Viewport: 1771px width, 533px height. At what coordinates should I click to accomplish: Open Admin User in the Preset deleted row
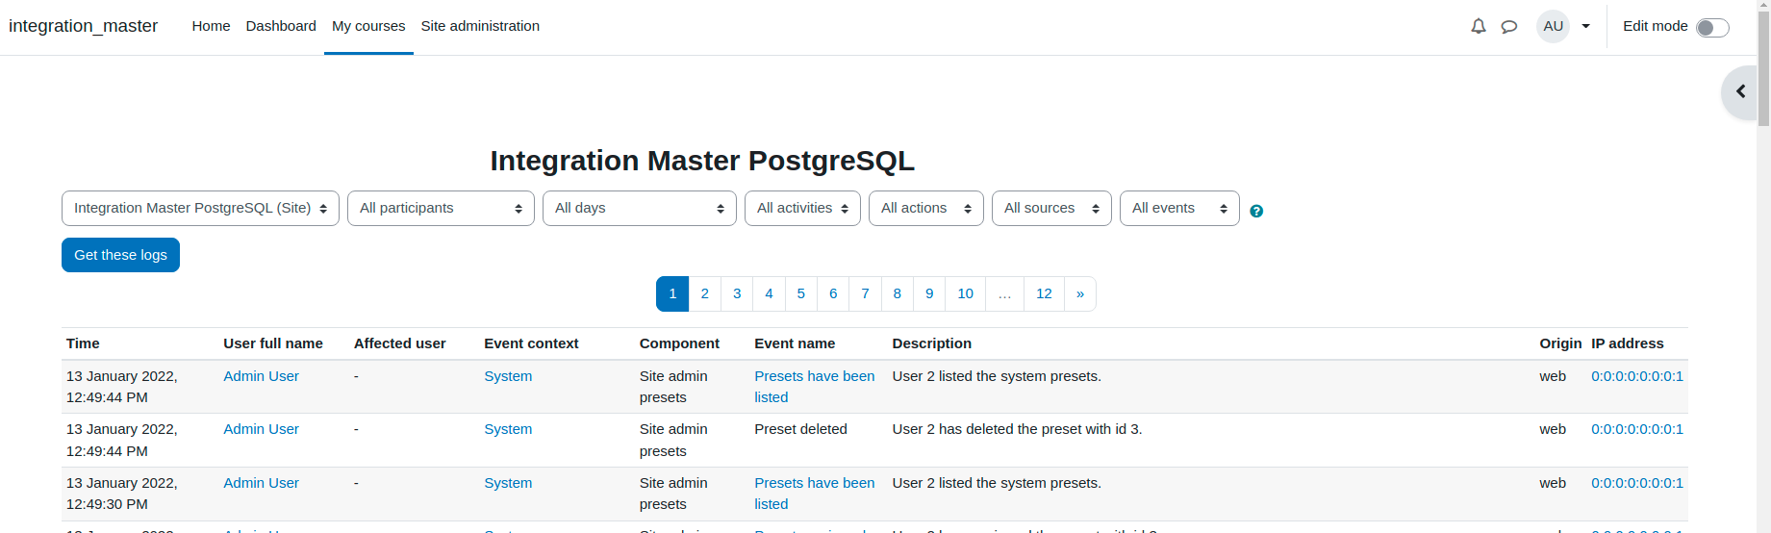point(261,429)
